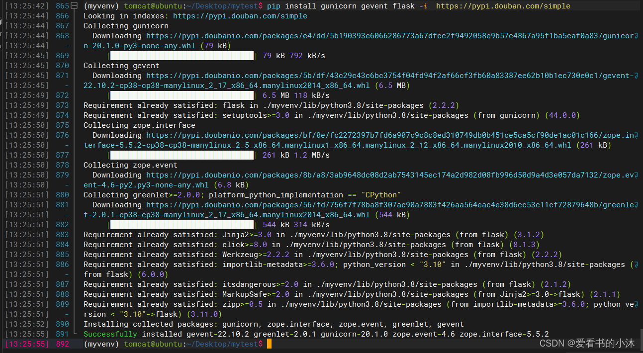Click the highlighted 13:25:55 timestamp on the last line
Image resolution: width=643 pixels, height=353 pixels.
point(26,344)
